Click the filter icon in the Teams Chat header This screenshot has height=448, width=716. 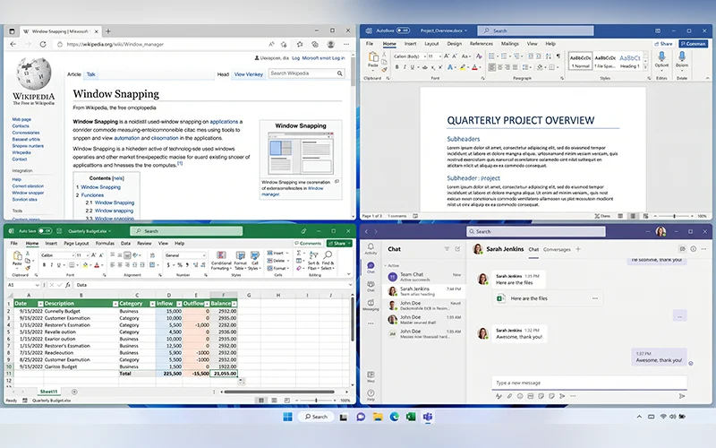(447, 249)
